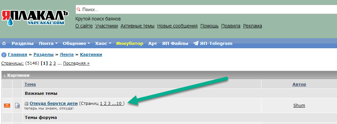Screen dimensions: 337x124
Task: Go to forum page 2 in the top pagination
Action: 51,63
